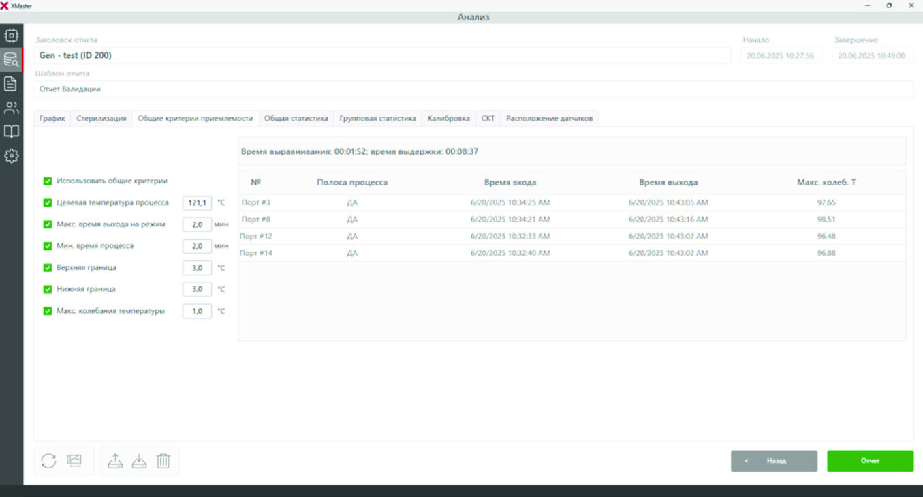Open the open-book manual sidebar icon

coord(11,132)
